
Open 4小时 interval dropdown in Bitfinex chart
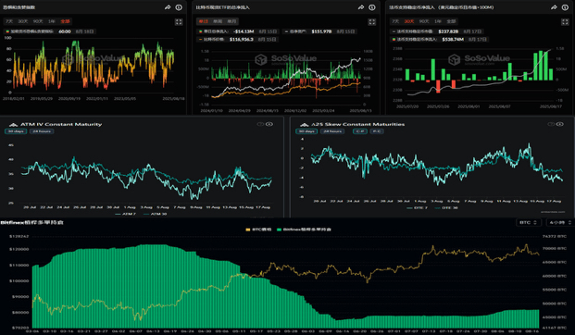pos(560,222)
